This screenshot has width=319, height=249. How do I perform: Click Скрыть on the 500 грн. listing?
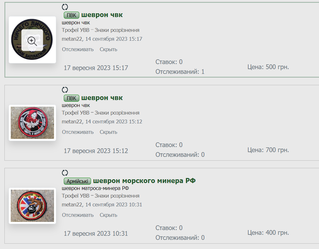click(108, 50)
